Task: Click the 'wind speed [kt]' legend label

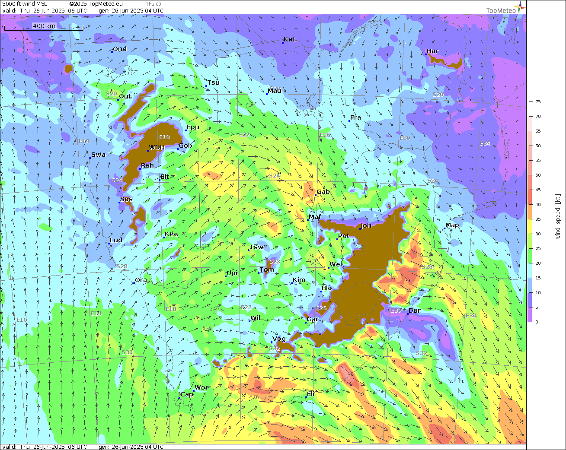Action: (x=558, y=216)
